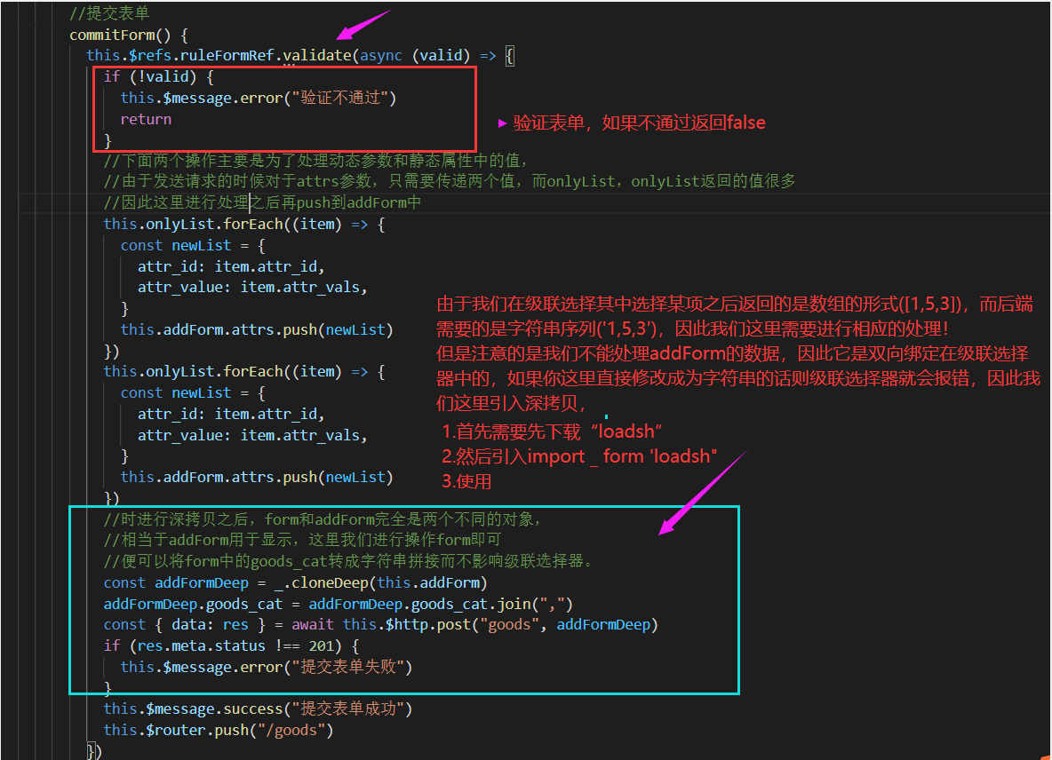Click the commitForm() method name
Viewport: 1052px width, 760px height.
click(x=108, y=34)
